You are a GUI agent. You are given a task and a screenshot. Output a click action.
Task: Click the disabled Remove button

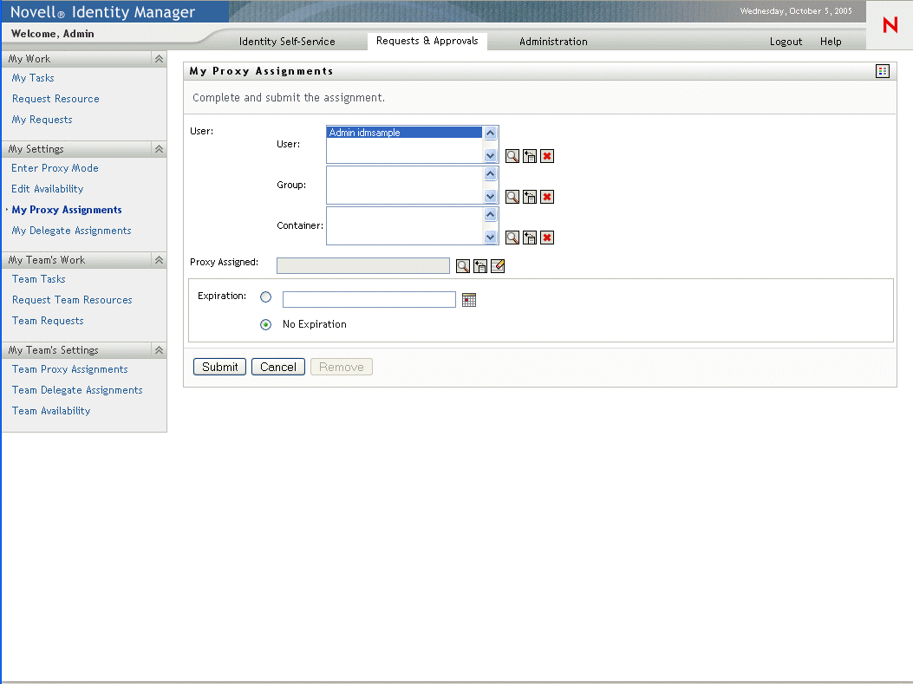(342, 367)
